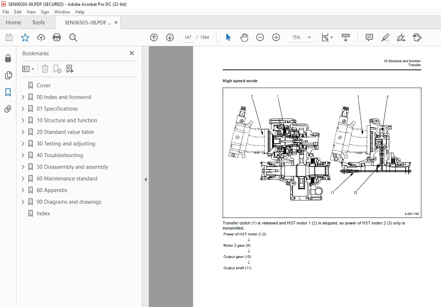Click the Motor 2 gear (9) text

tap(237, 246)
